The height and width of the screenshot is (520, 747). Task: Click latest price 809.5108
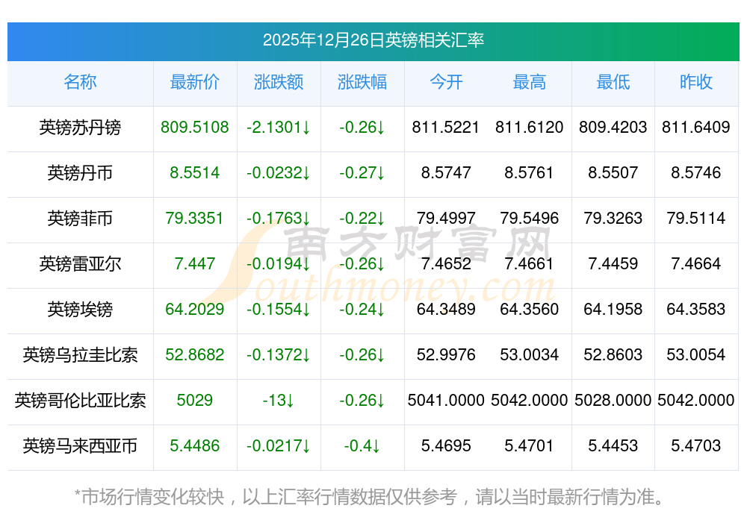click(195, 127)
